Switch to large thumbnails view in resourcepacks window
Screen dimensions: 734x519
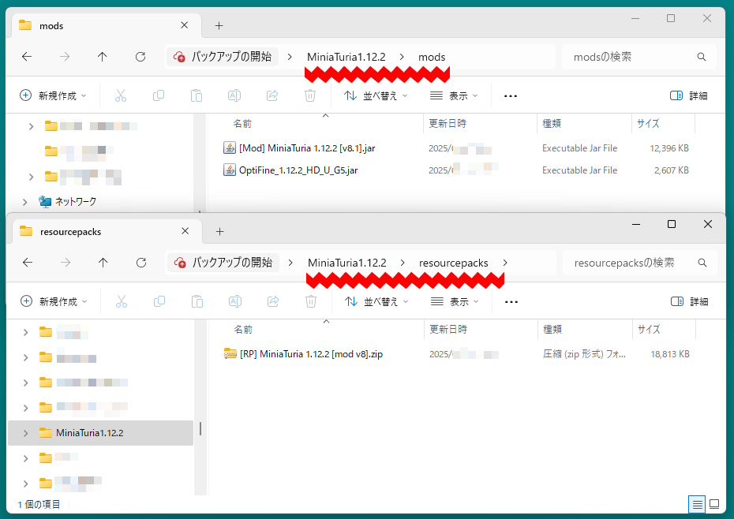point(714,505)
